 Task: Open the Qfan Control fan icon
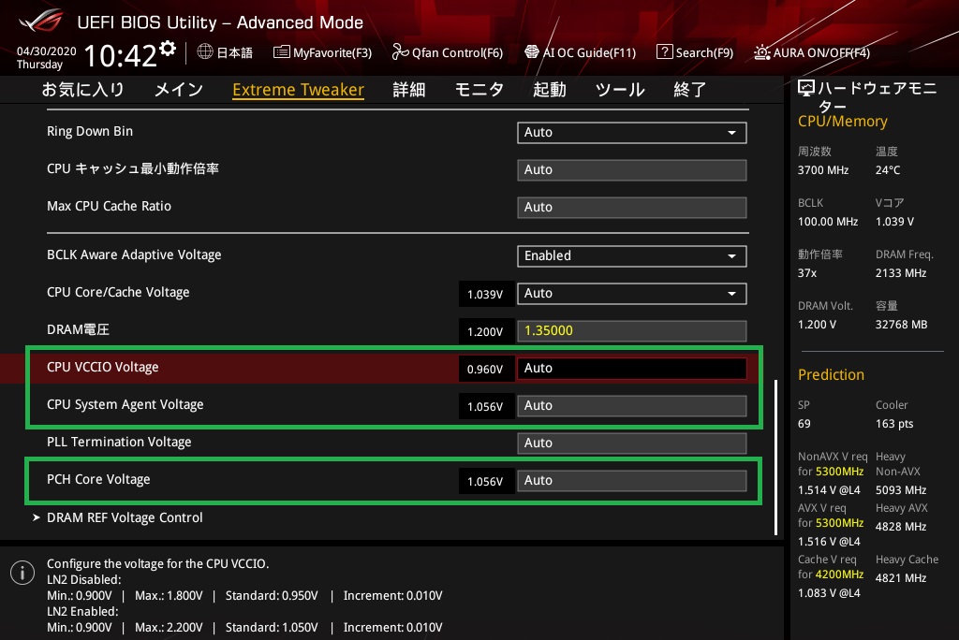click(400, 52)
